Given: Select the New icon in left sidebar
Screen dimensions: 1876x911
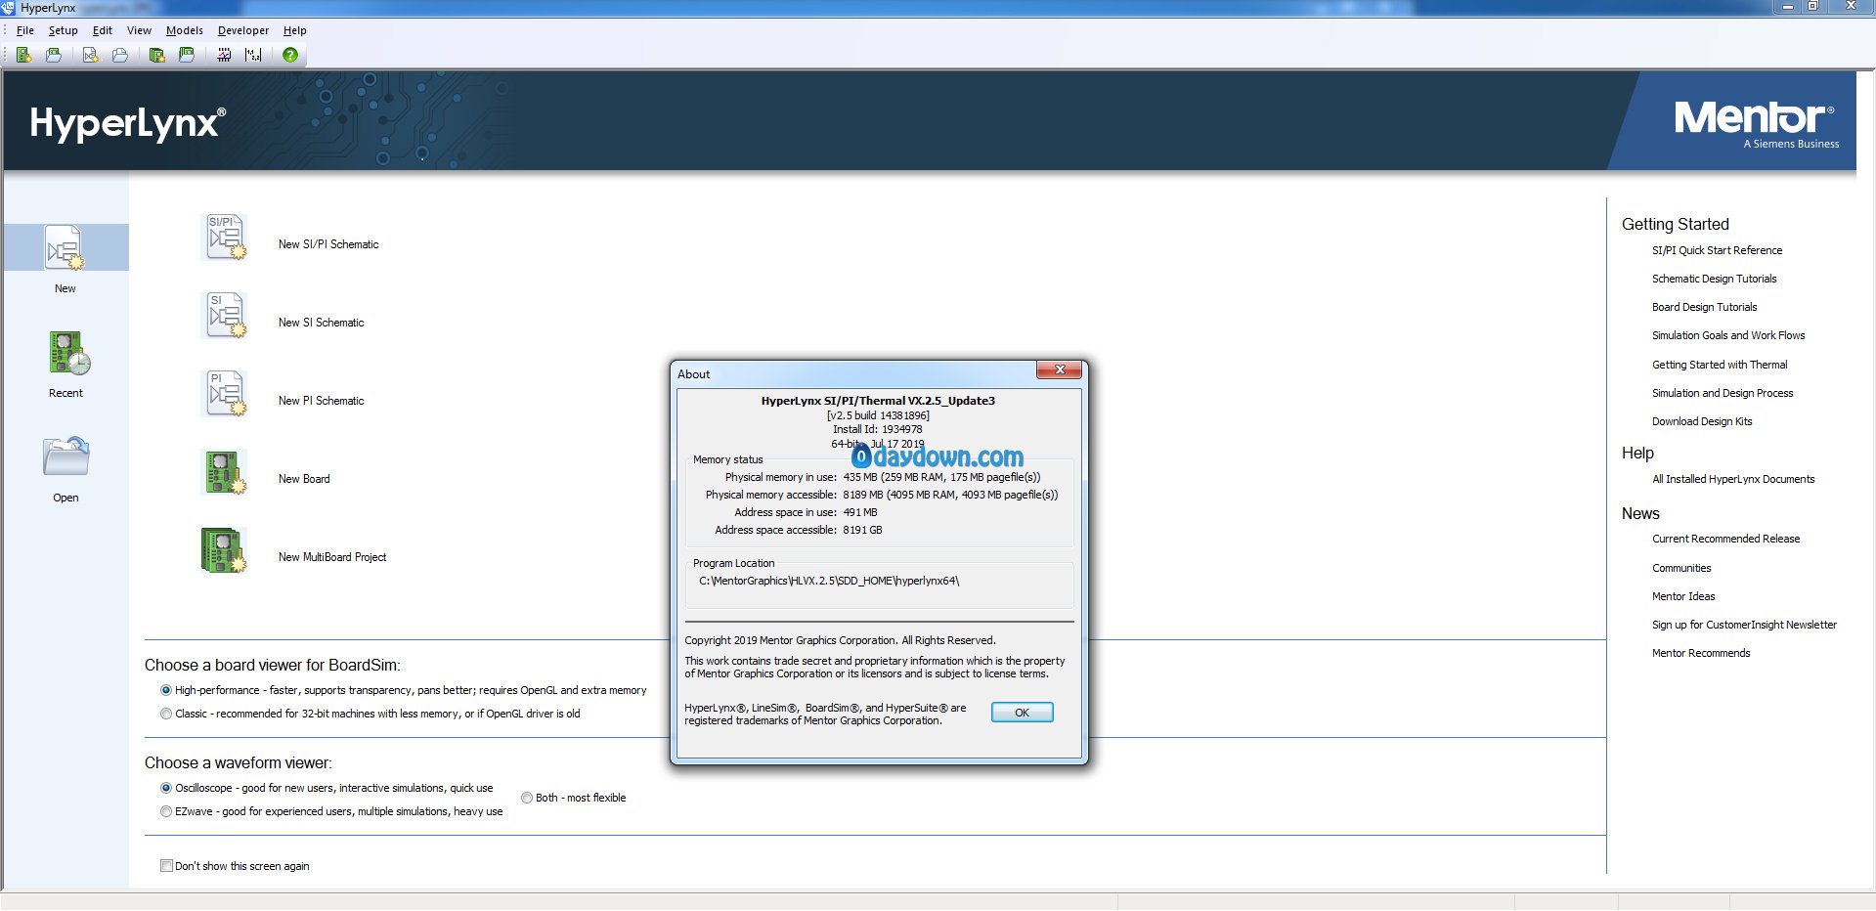Looking at the screenshot, I should point(65,248).
